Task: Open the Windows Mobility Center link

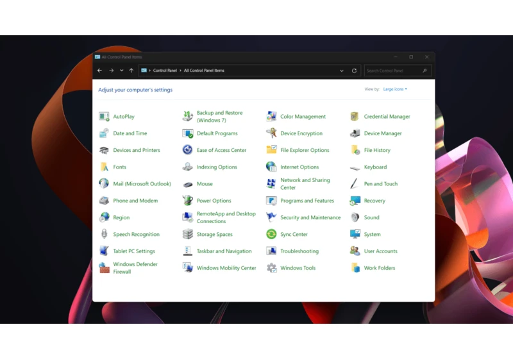Action: coord(226,268)
